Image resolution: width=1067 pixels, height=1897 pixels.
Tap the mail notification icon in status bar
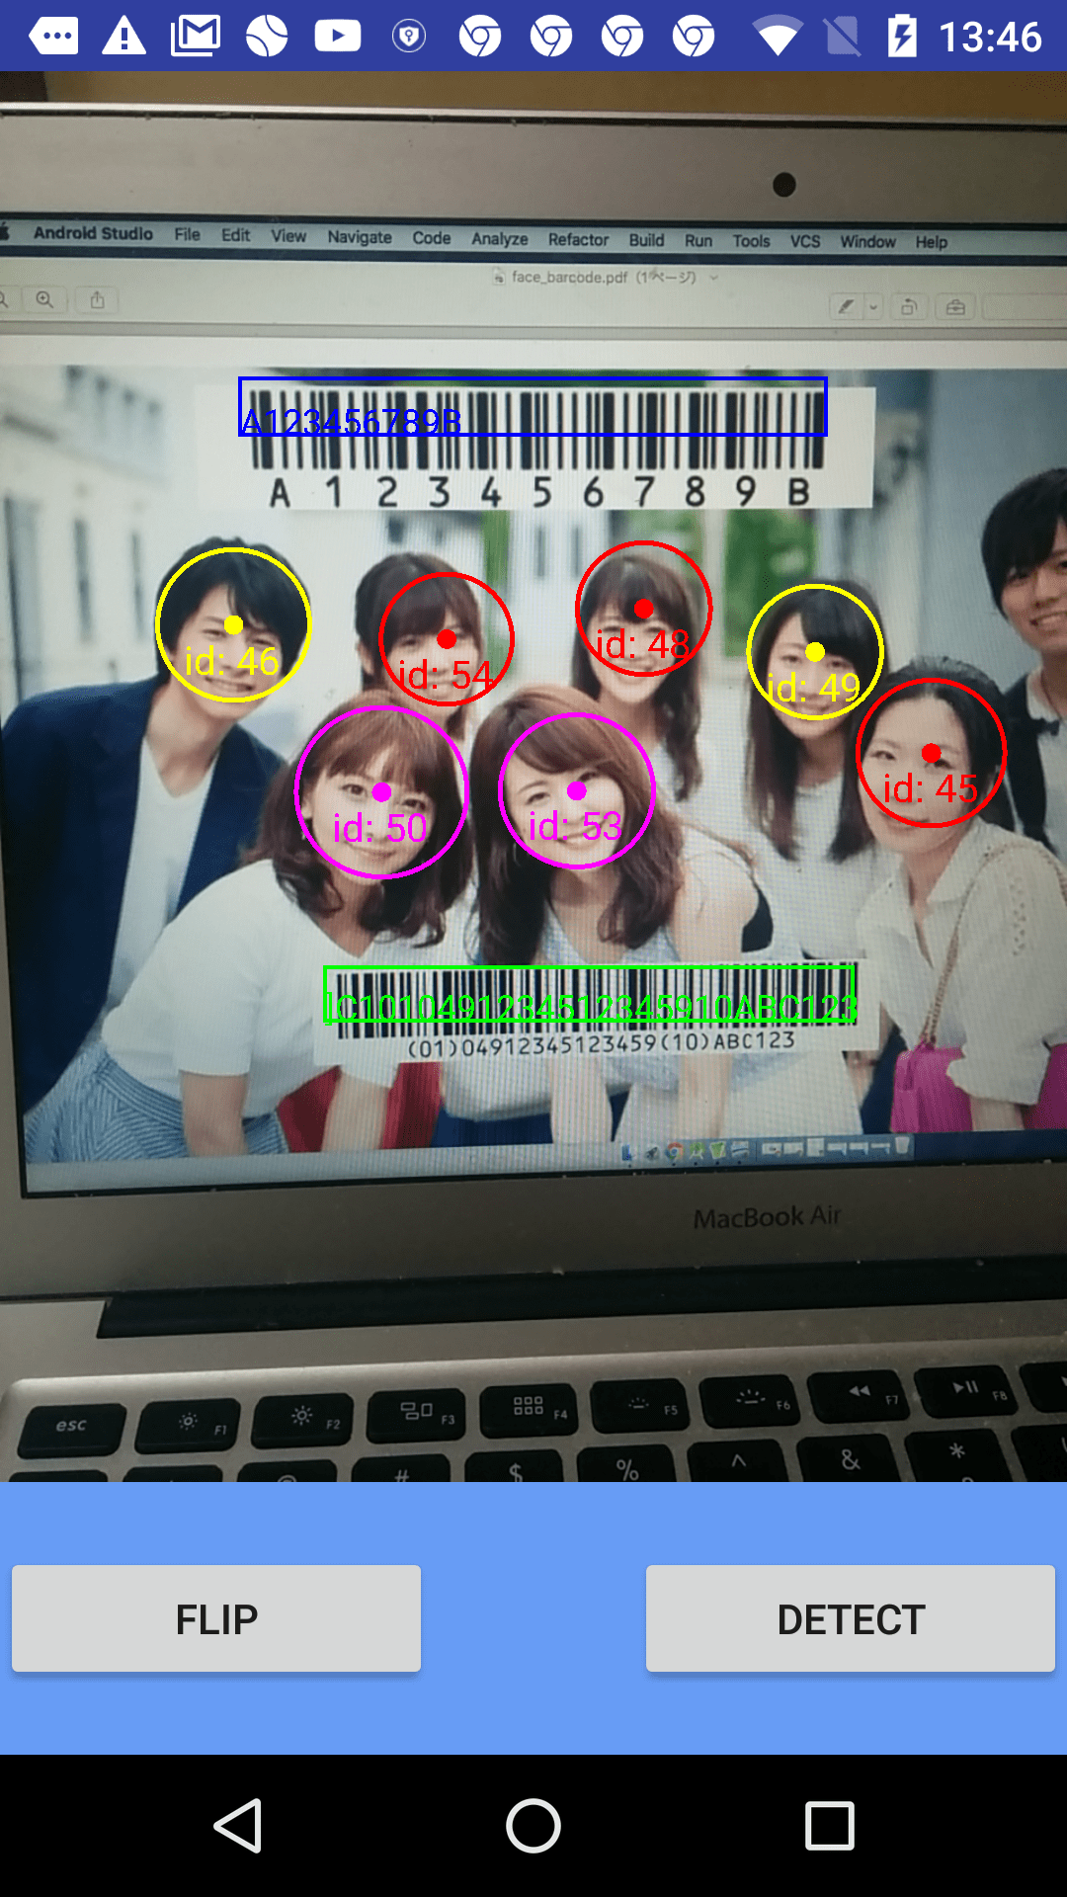(196, 37)
